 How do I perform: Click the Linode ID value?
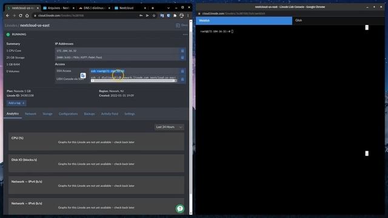[x=27, y=96]
